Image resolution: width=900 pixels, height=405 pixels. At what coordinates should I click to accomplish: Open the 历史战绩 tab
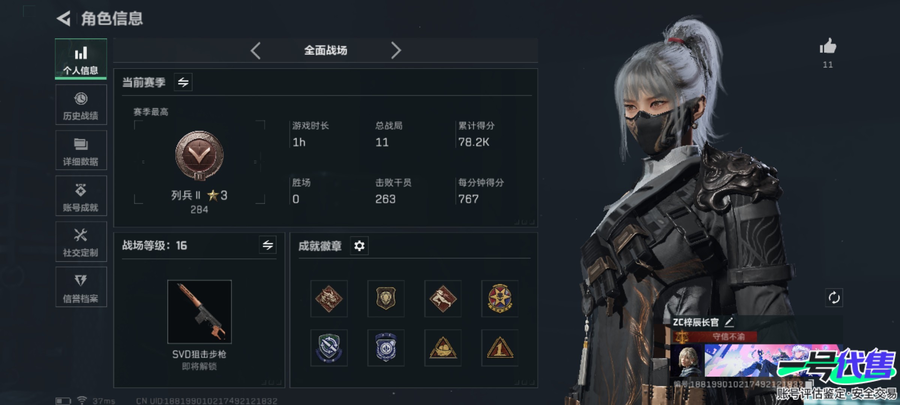(81, 105)
